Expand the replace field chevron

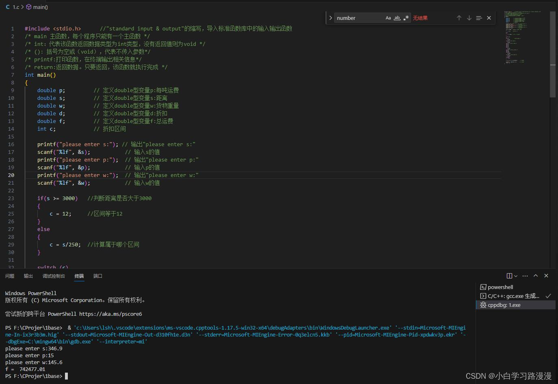(331, 18)
